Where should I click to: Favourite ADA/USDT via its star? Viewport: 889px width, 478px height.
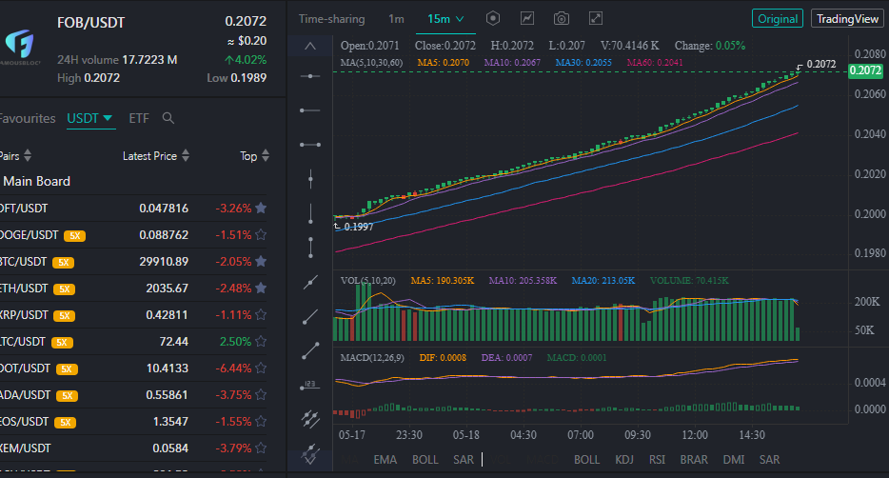(x=261, y=394)
